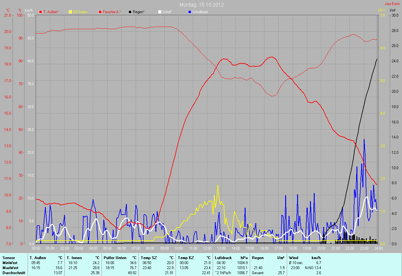Select the 'Windböen' legend label
This screenshot has height=276, width=402.
click(x=200, y=12)
